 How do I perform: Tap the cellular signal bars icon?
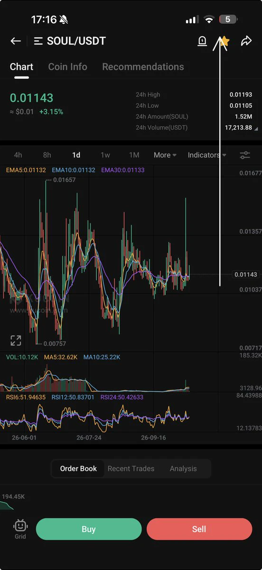(x=192, y=20)
